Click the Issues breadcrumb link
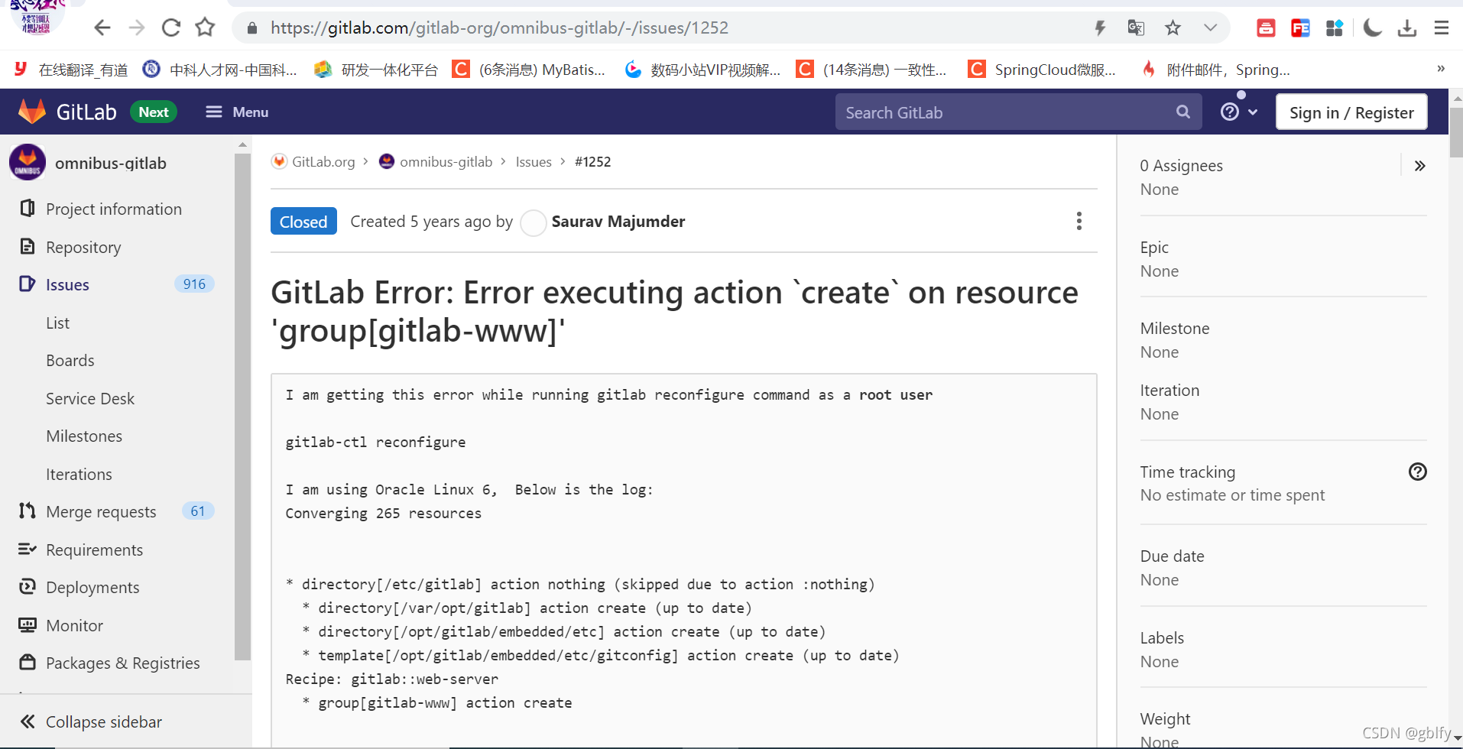Screen dimensions: 1463x749 click(x=534, y=161)
